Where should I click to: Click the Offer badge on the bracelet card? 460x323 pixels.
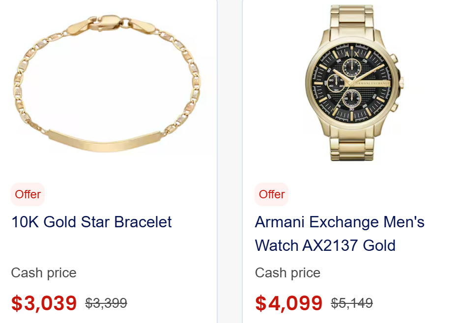tap(28, 194)
